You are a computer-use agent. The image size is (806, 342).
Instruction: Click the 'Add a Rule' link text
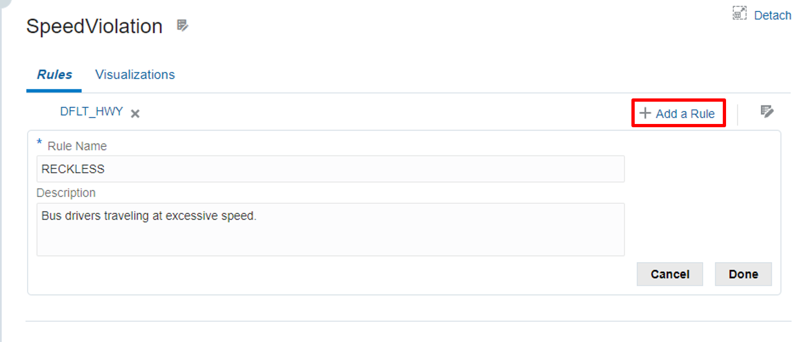pyautogui.click(x=685, y=114)
